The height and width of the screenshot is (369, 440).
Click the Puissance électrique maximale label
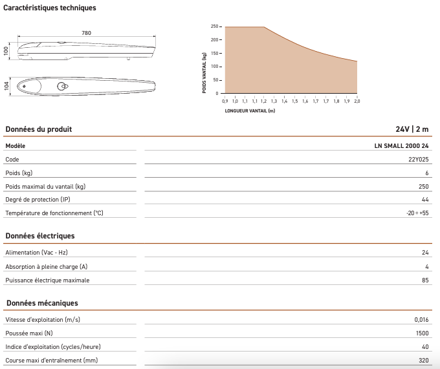[x=47, y=280]
